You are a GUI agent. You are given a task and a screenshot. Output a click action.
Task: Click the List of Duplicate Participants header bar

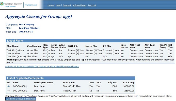point(71,78)
